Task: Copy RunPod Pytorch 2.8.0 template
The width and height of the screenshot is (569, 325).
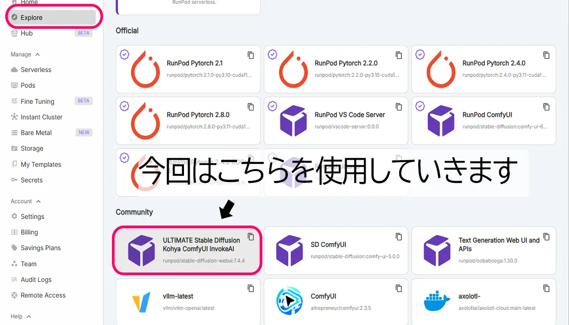Action: 251,107
